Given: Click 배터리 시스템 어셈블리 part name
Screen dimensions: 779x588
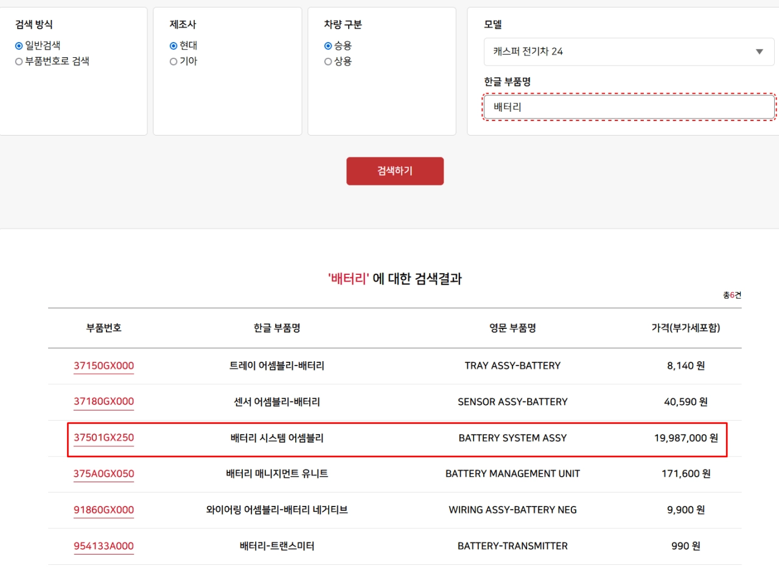Looking at the screenshot, I should pos(277,438).
